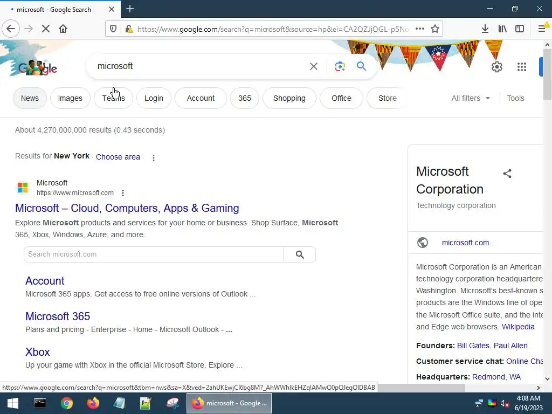Open the Firefox hamburger menu
The image size is (552, 414).
coord(542,29)
